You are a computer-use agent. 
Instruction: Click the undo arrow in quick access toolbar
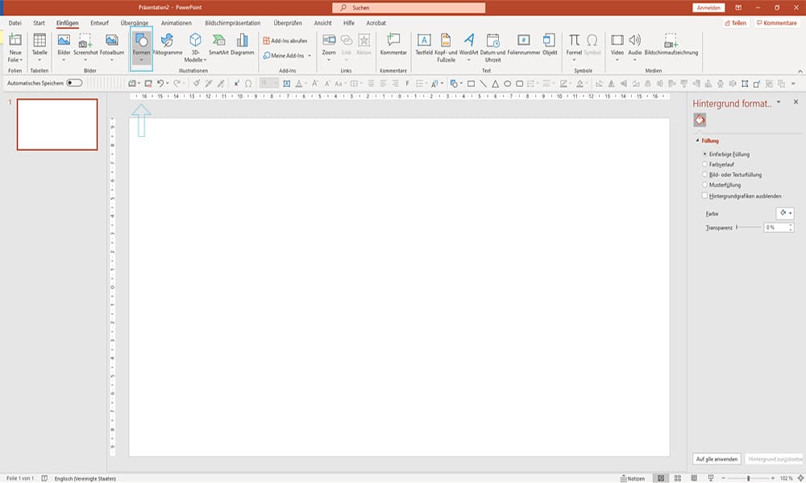tap(160, 83)
